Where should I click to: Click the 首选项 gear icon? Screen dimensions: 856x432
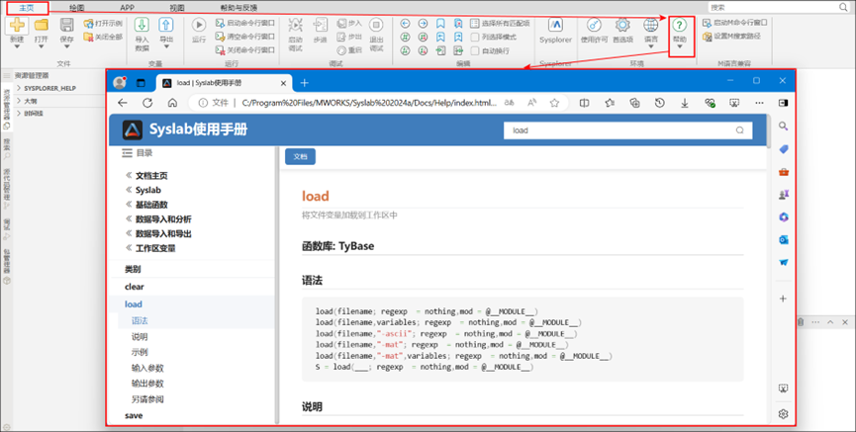(x=622, y=25)
